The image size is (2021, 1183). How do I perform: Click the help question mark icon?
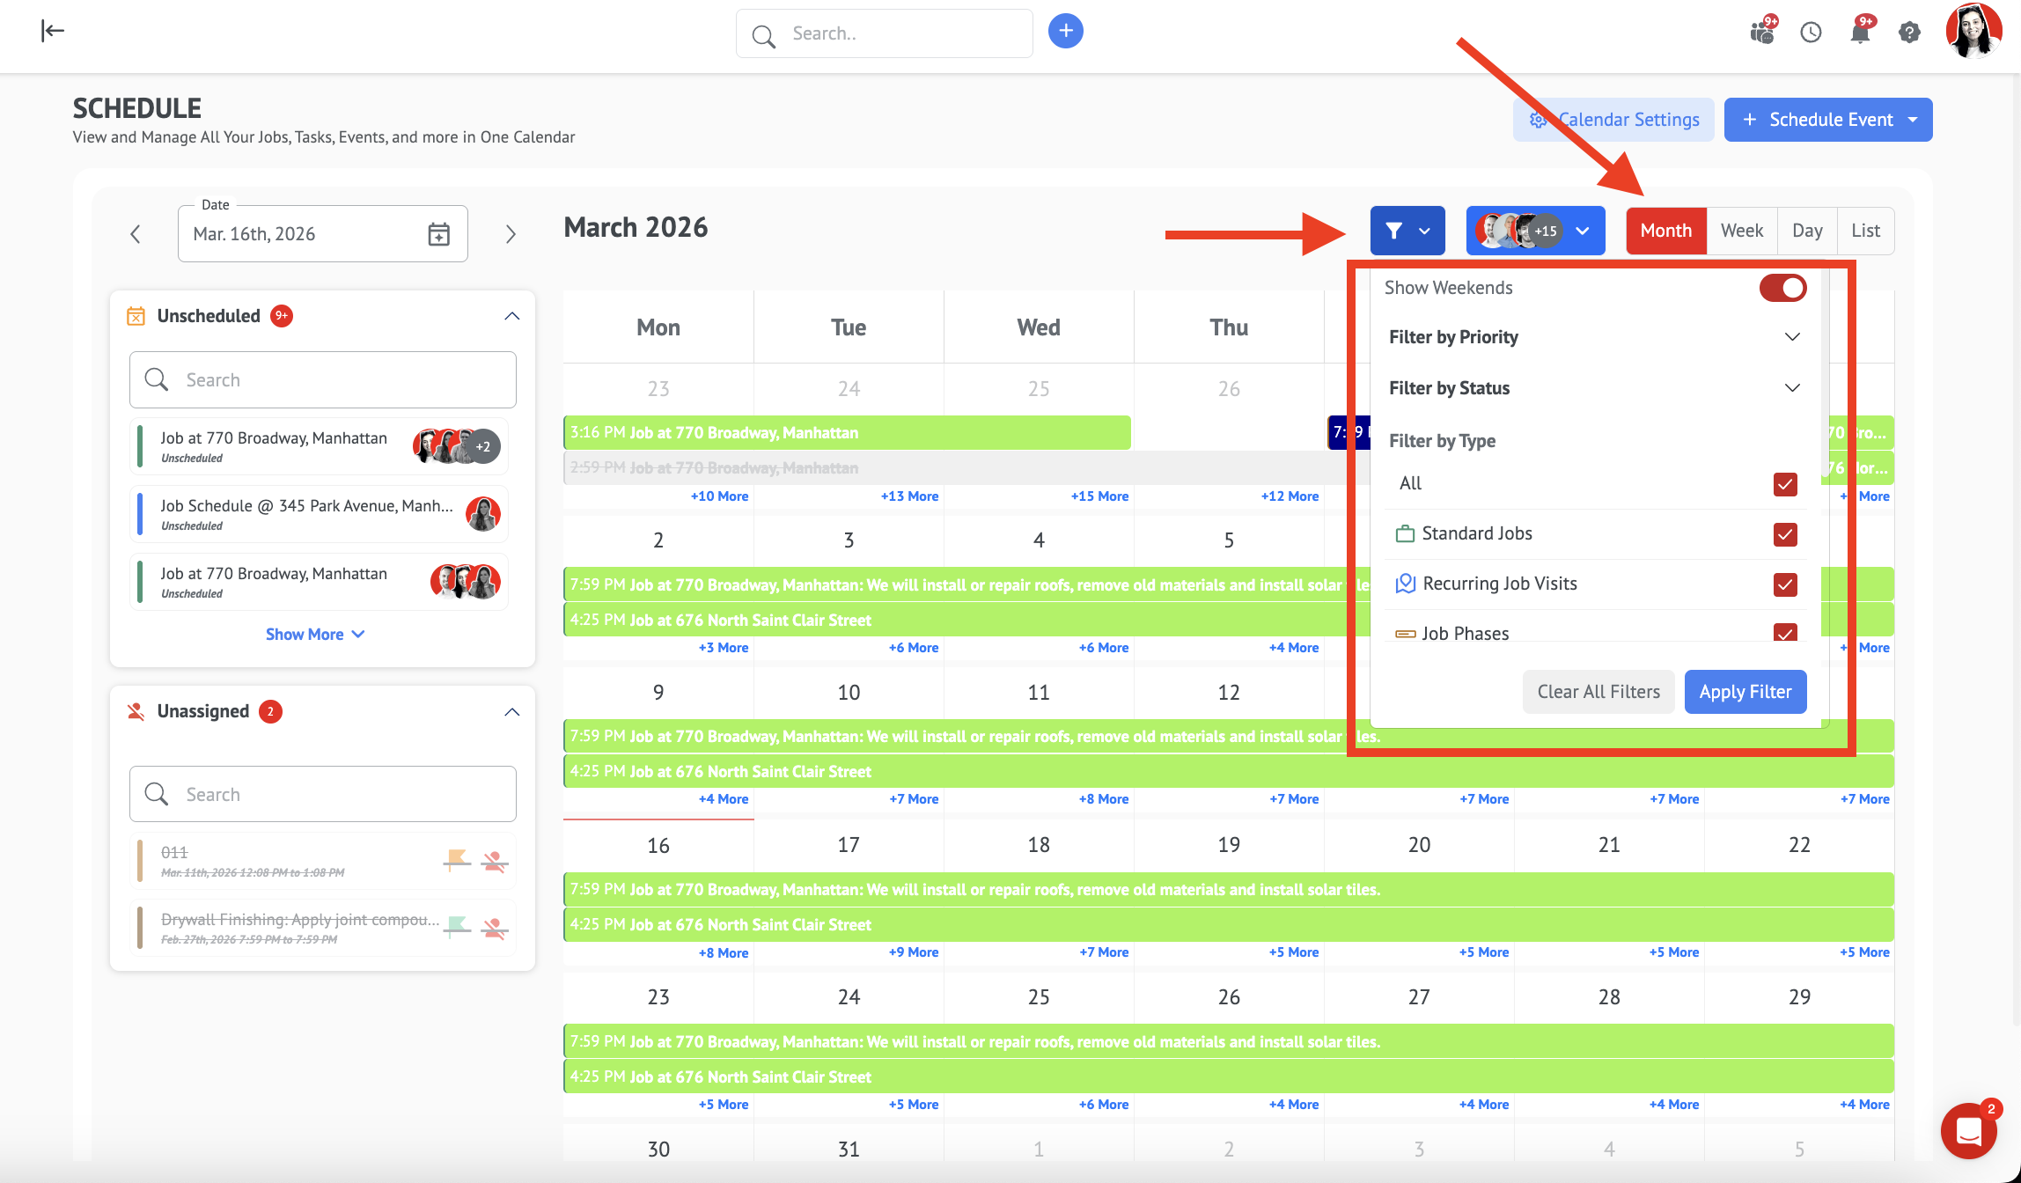(x=1908, y=33)
